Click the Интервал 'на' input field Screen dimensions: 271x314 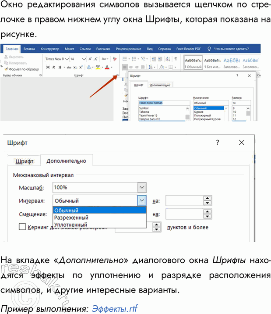tap(184, 200)
